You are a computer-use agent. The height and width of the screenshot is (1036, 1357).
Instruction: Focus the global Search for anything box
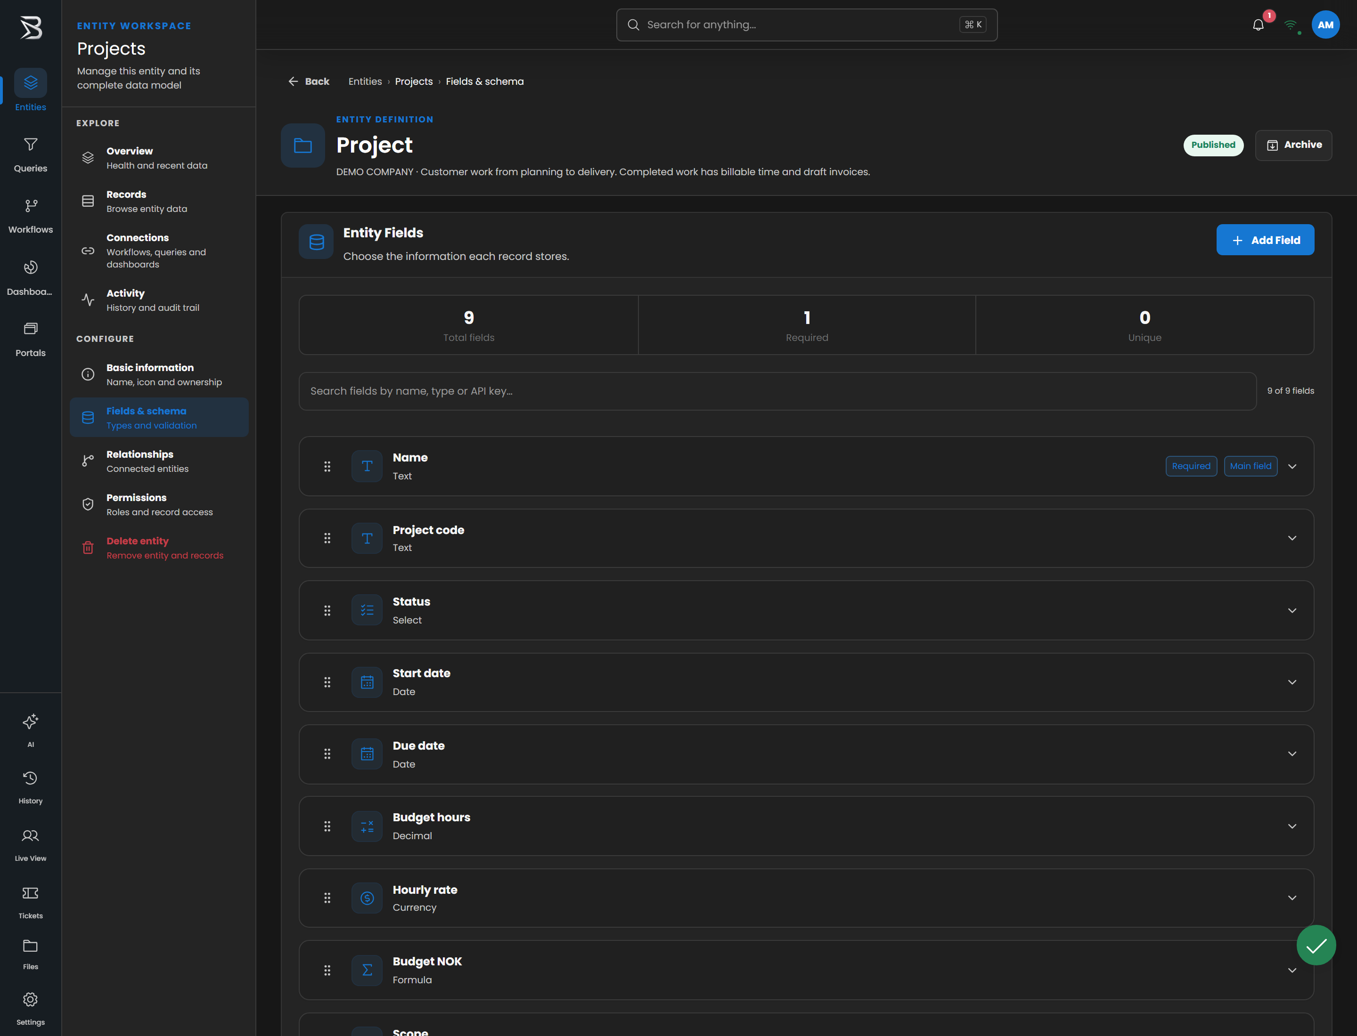[x=807, y=24]
